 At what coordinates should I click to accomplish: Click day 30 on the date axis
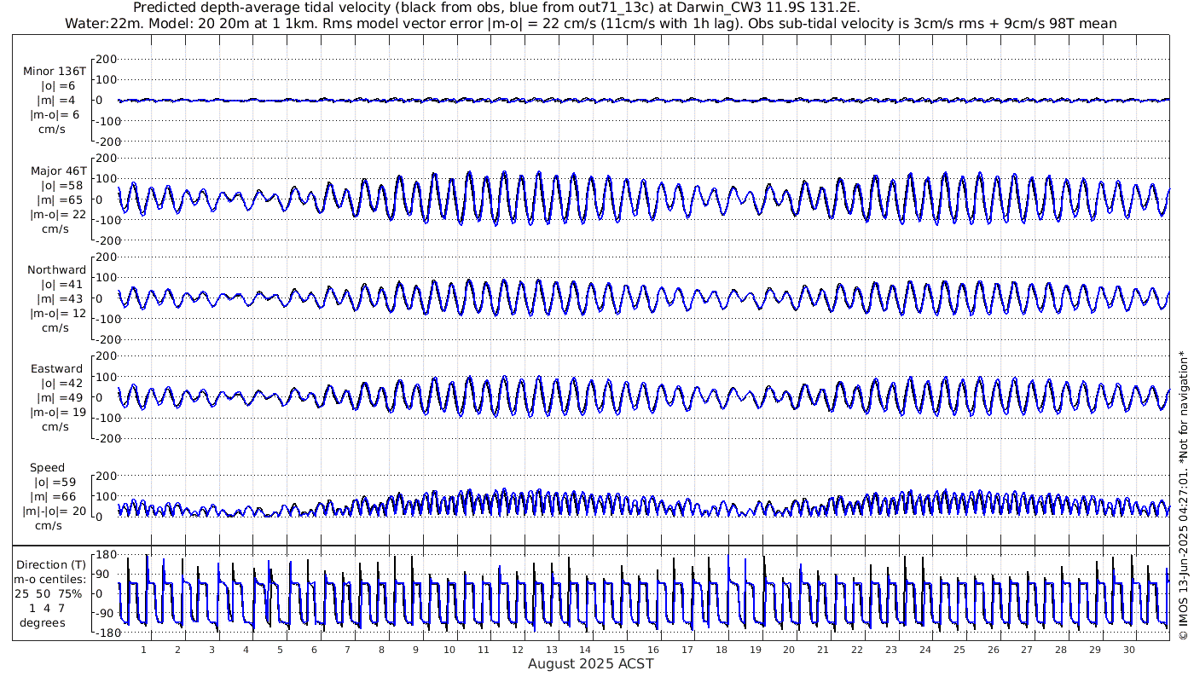1127,650
